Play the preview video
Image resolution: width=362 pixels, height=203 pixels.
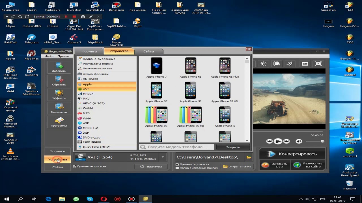[x=278, y=141]
